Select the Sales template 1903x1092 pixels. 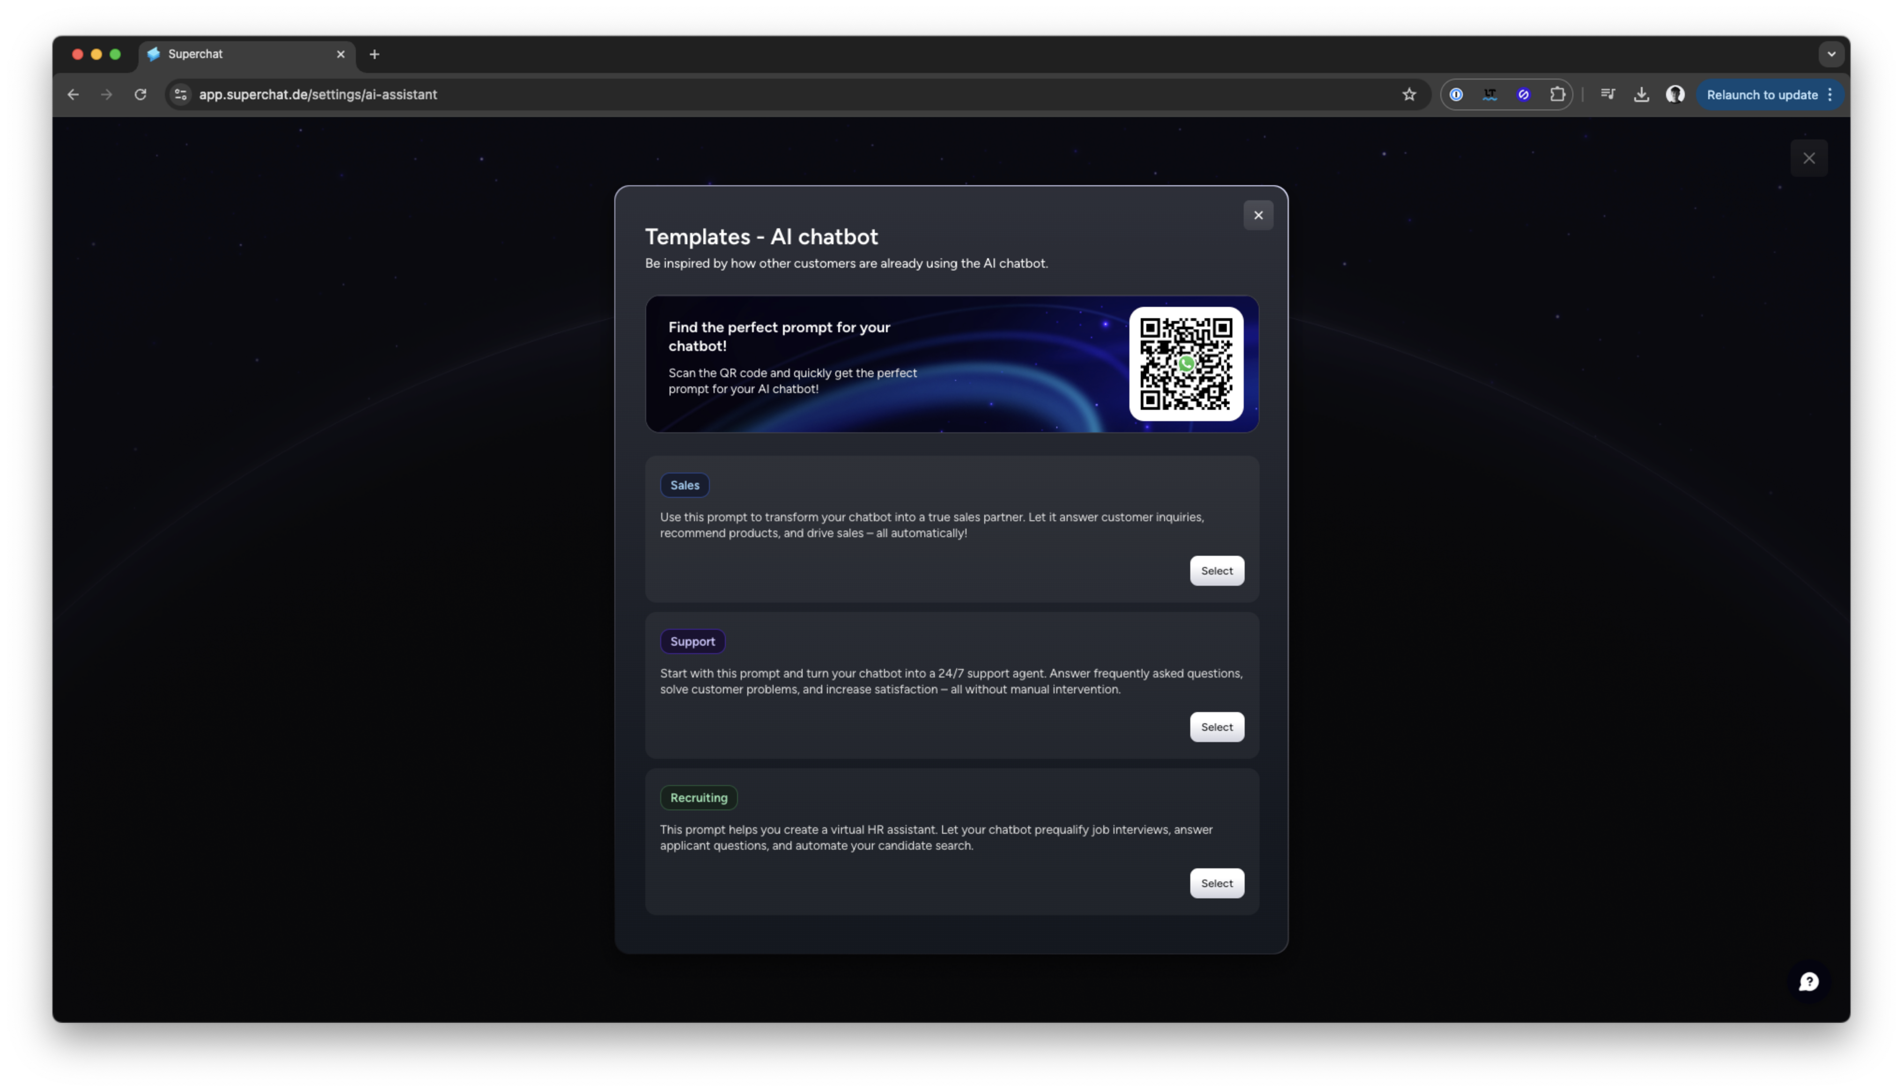[1216, 571]
